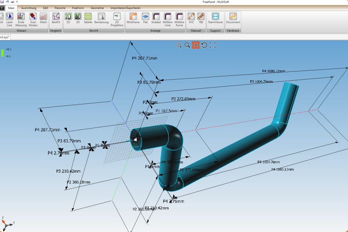
Task: Select the Laser Line measuring tool
Action: pos(9,18)
